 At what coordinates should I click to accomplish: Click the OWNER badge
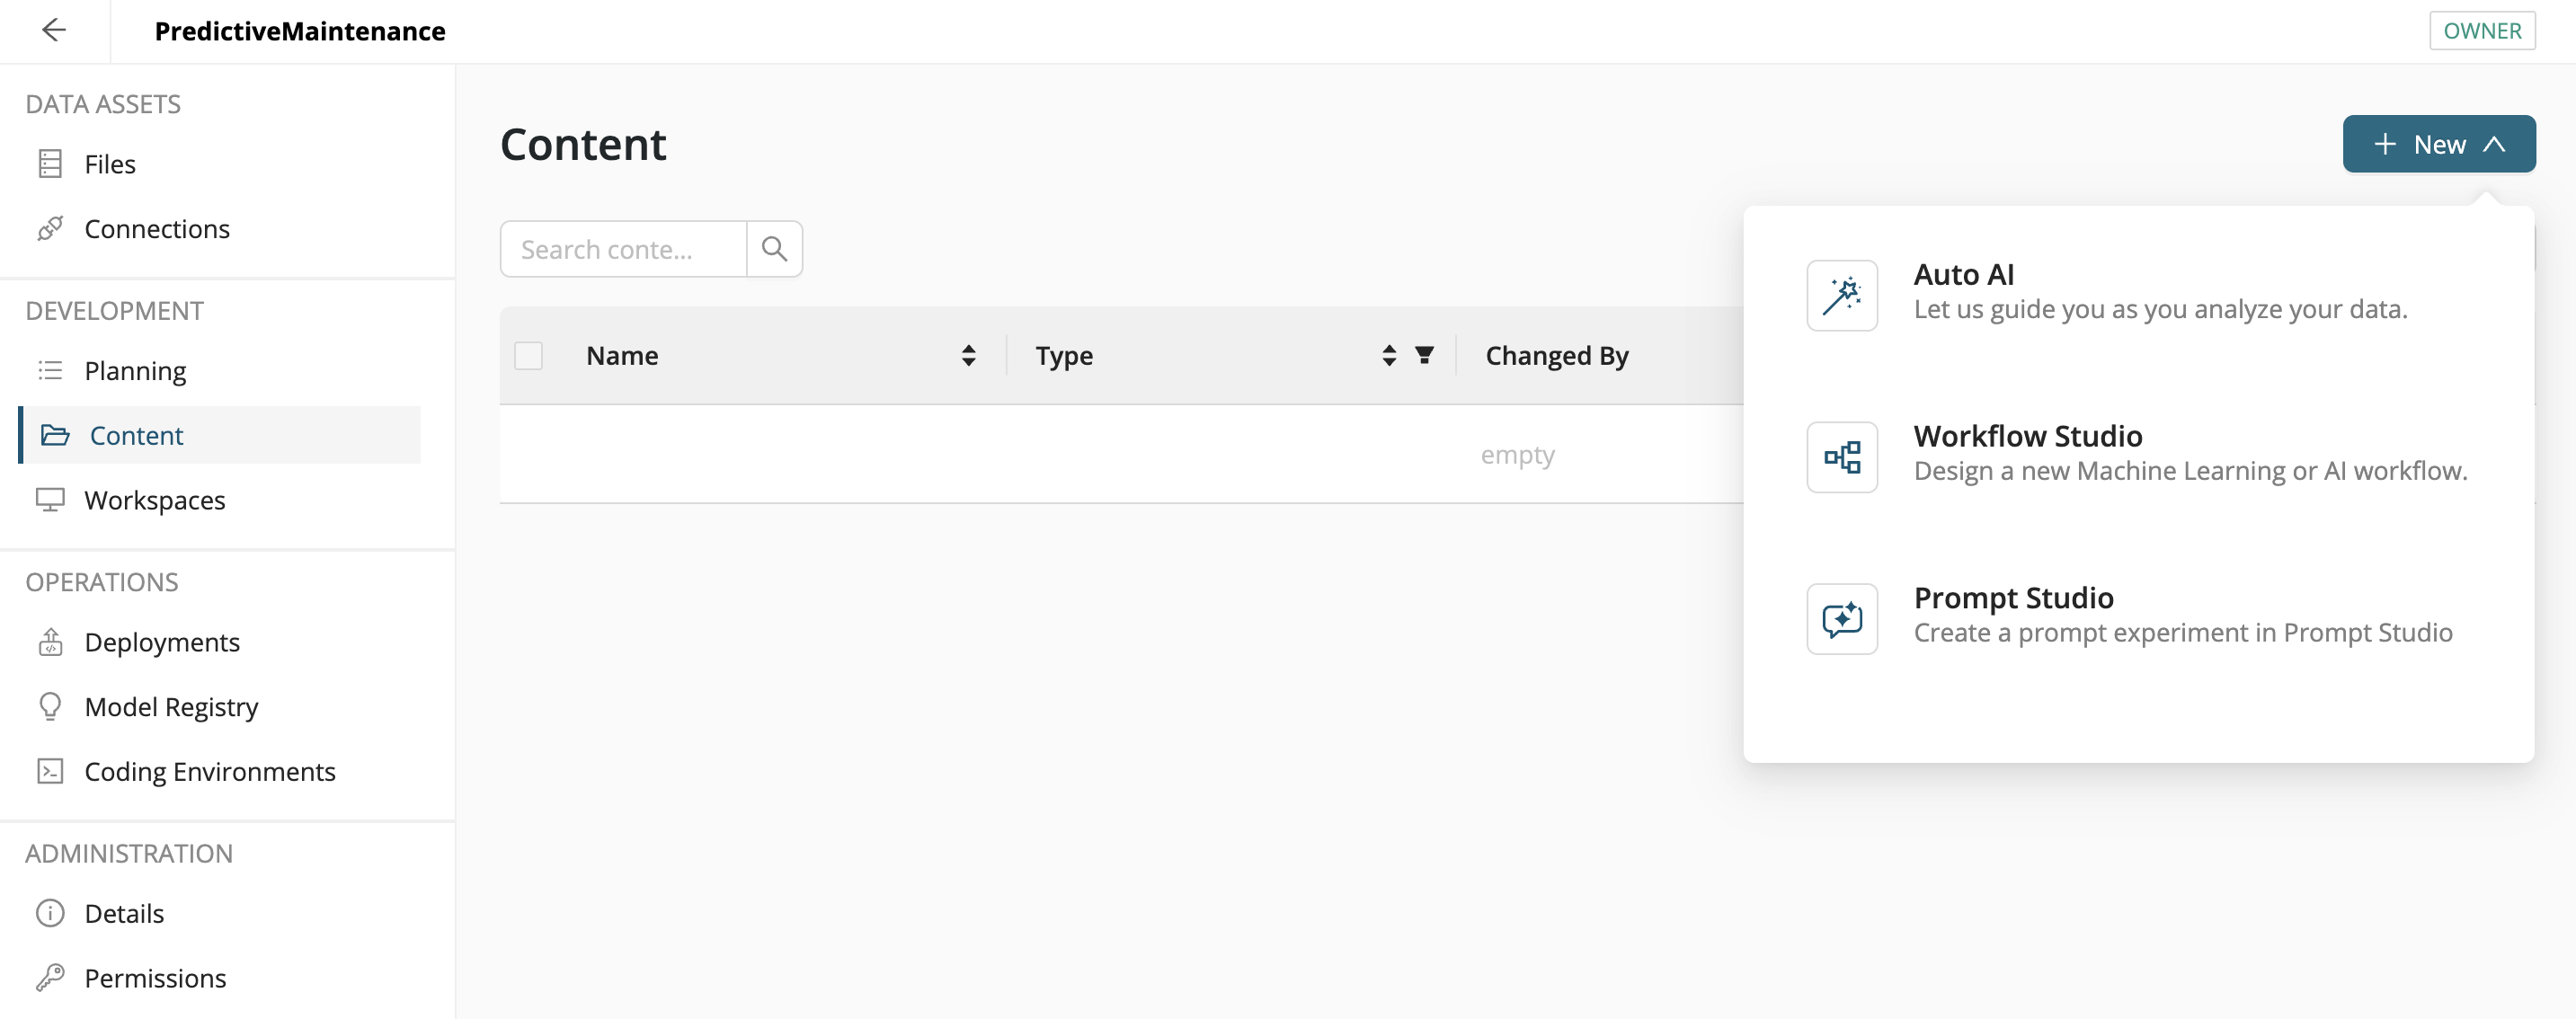[2482, 30]
